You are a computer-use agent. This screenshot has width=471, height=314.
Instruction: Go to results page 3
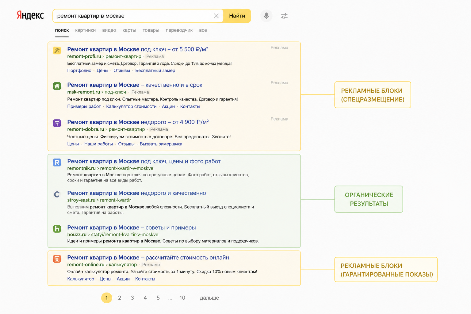pos(132,298)
